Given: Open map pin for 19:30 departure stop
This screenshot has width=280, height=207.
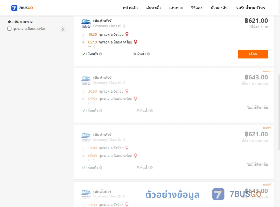Looking at the screenshot, I should click(127, 34).
